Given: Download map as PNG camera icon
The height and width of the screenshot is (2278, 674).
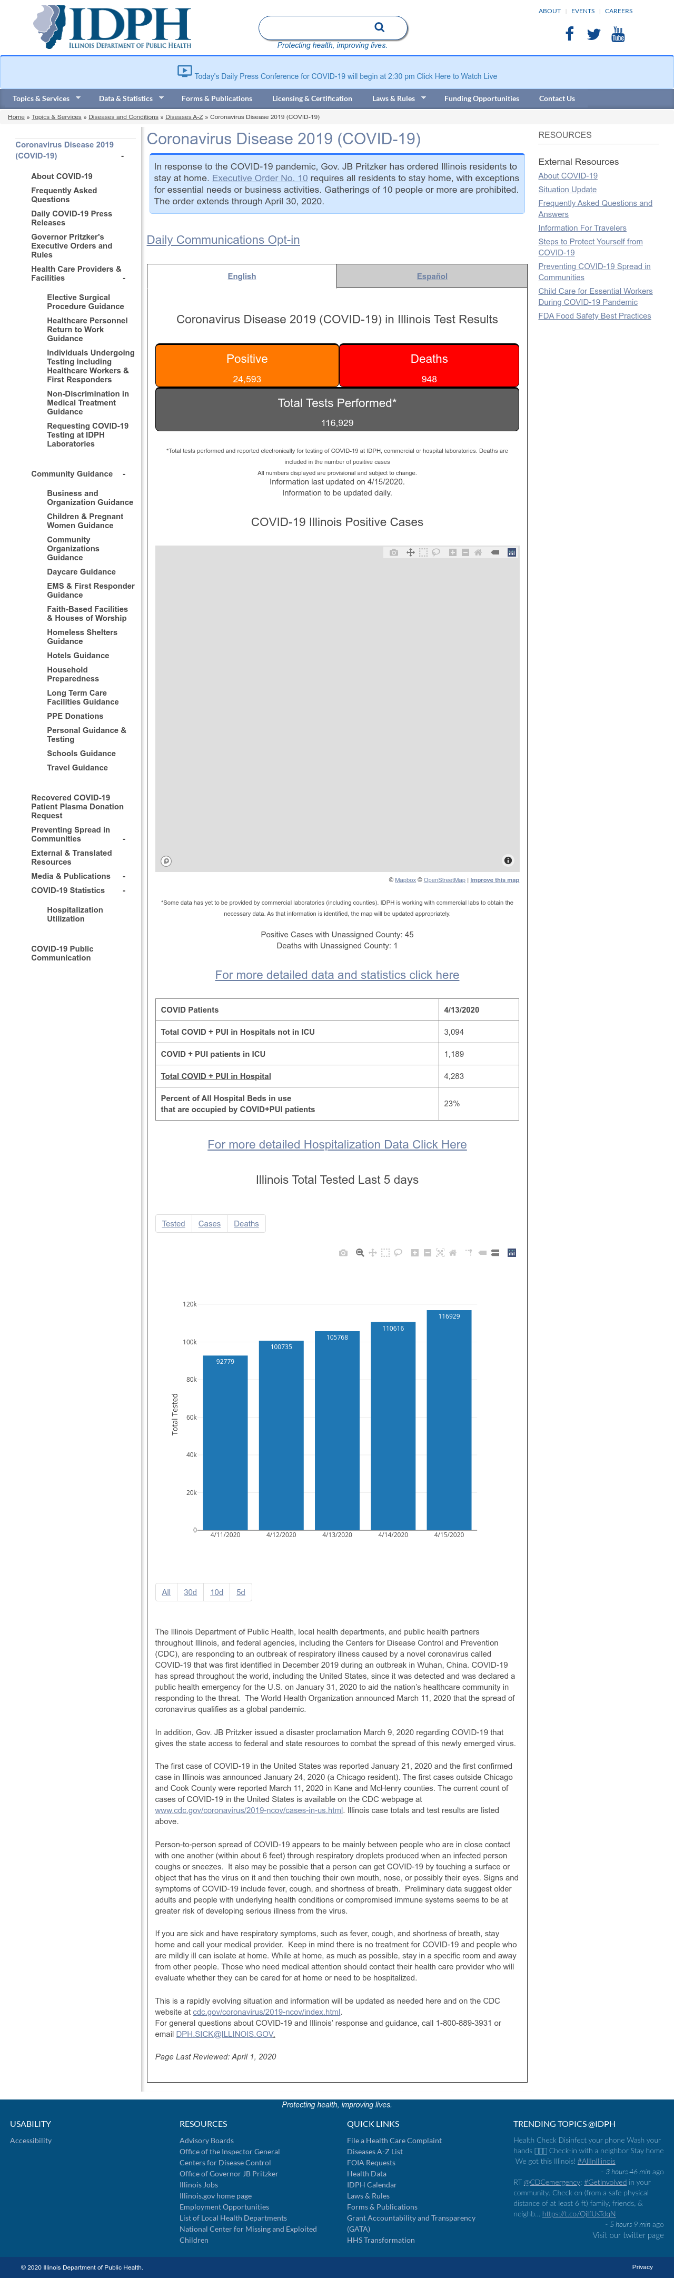Looking at the screenshot, I should coord(394,553).
